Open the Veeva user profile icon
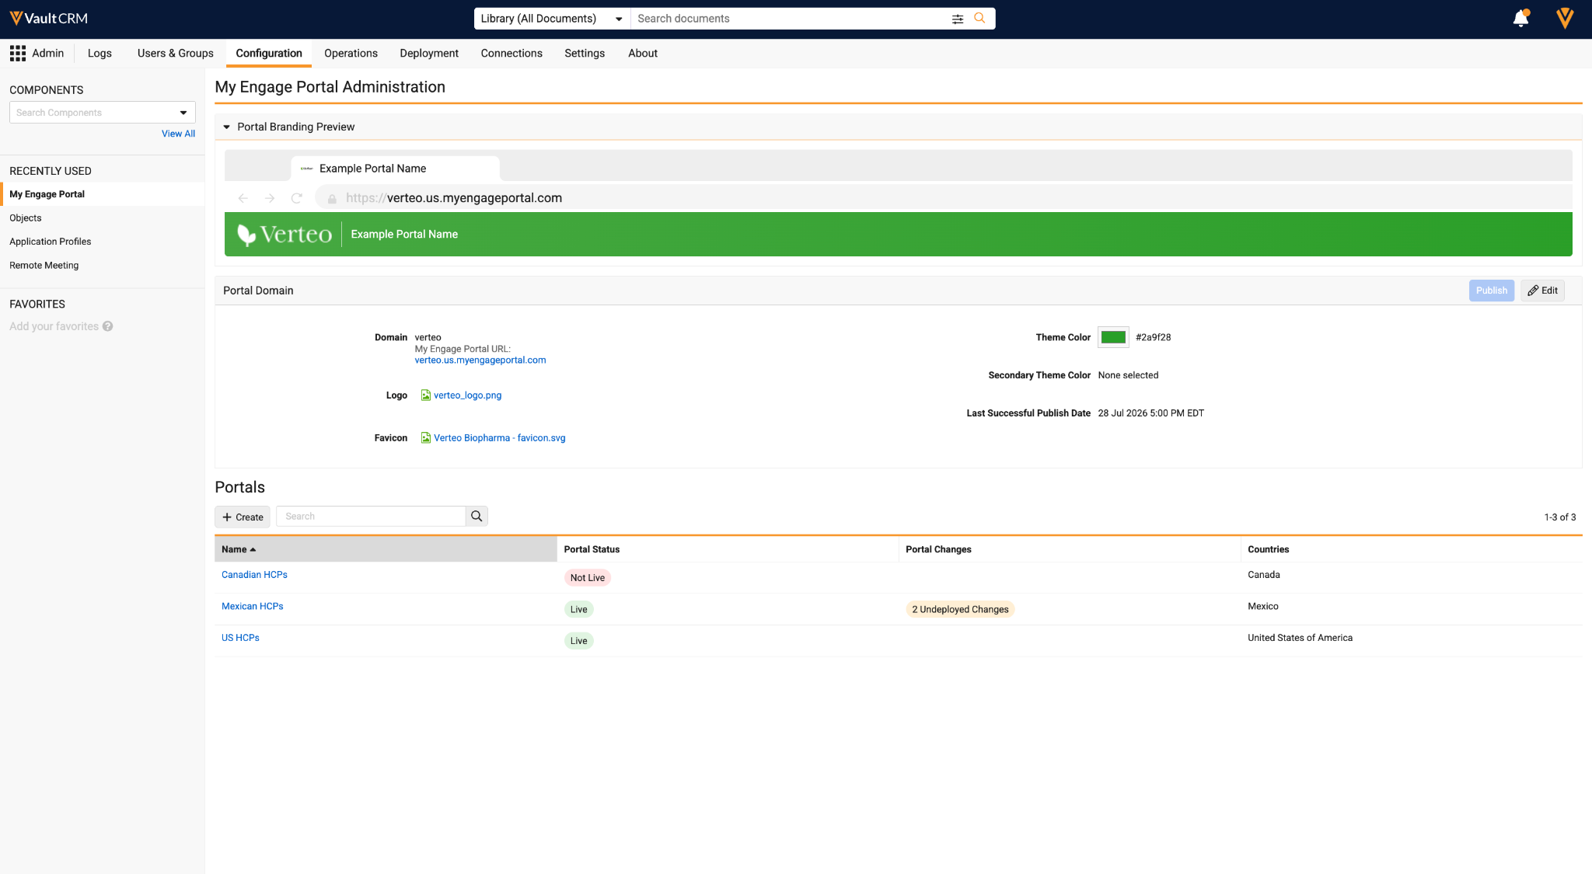This screenshot has width=1592, height=874. (x=1565, y=18)
